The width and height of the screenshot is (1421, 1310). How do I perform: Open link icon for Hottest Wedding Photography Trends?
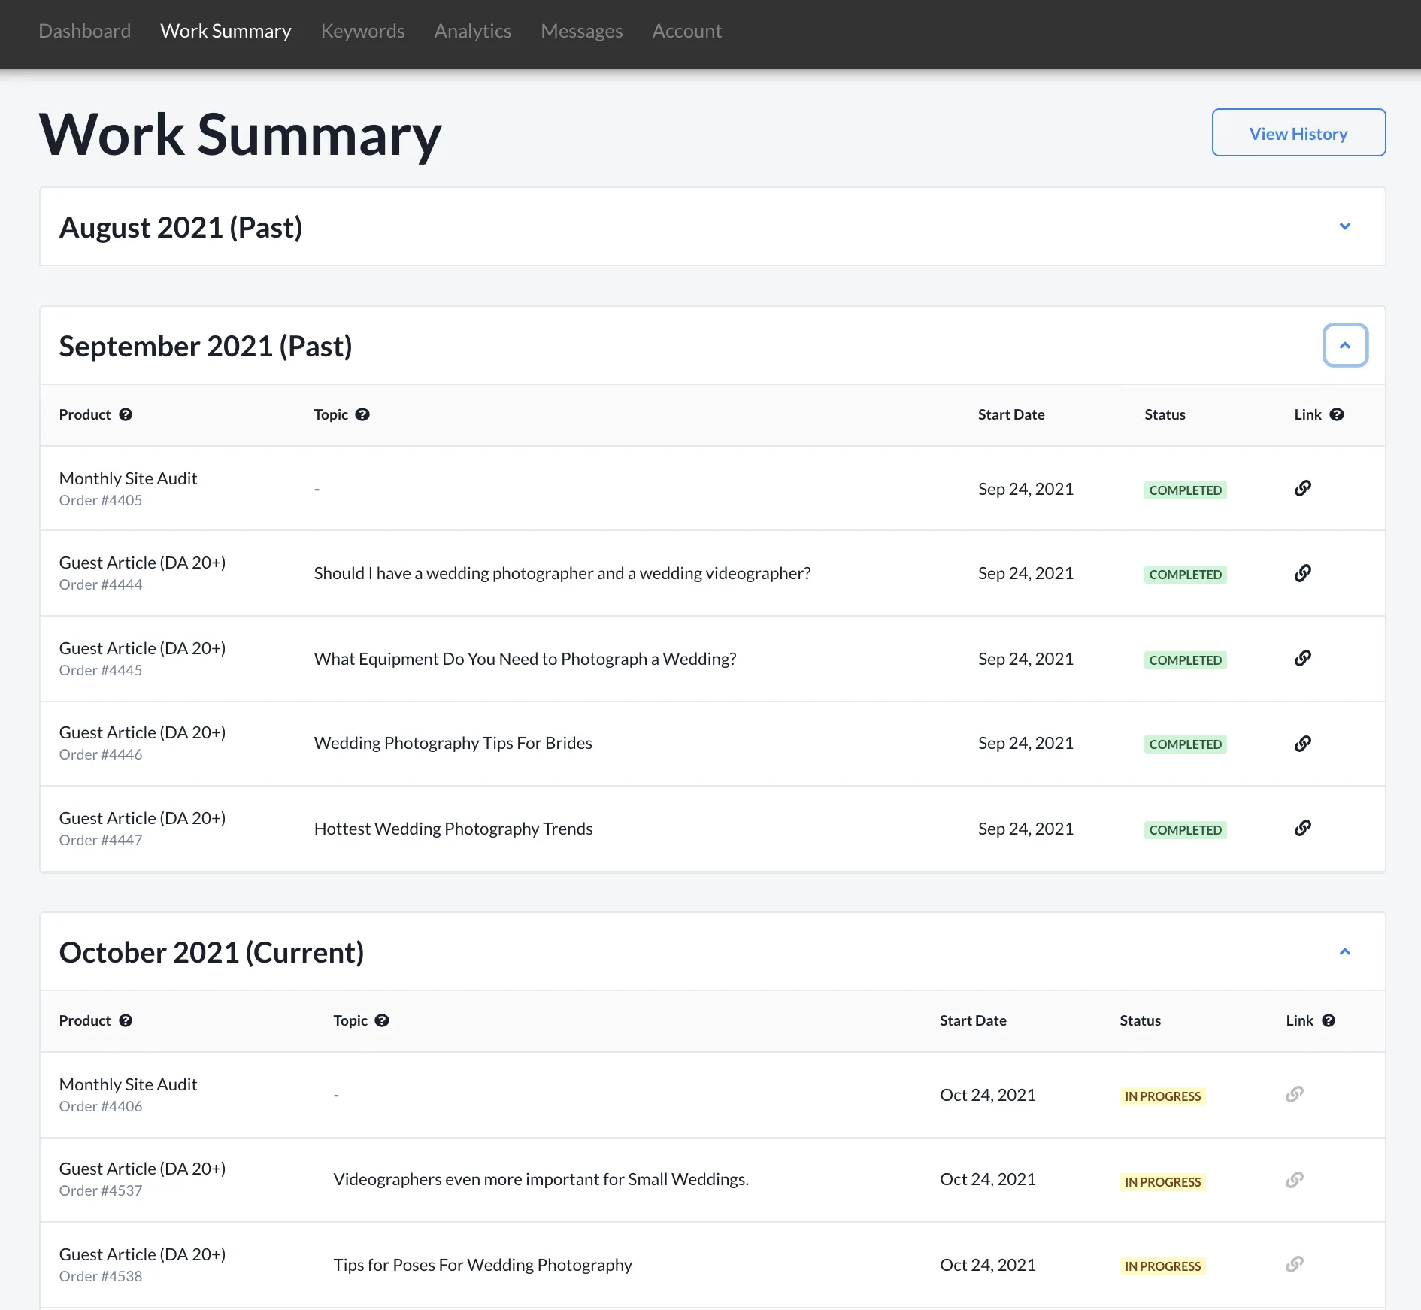click(1302, 829)
